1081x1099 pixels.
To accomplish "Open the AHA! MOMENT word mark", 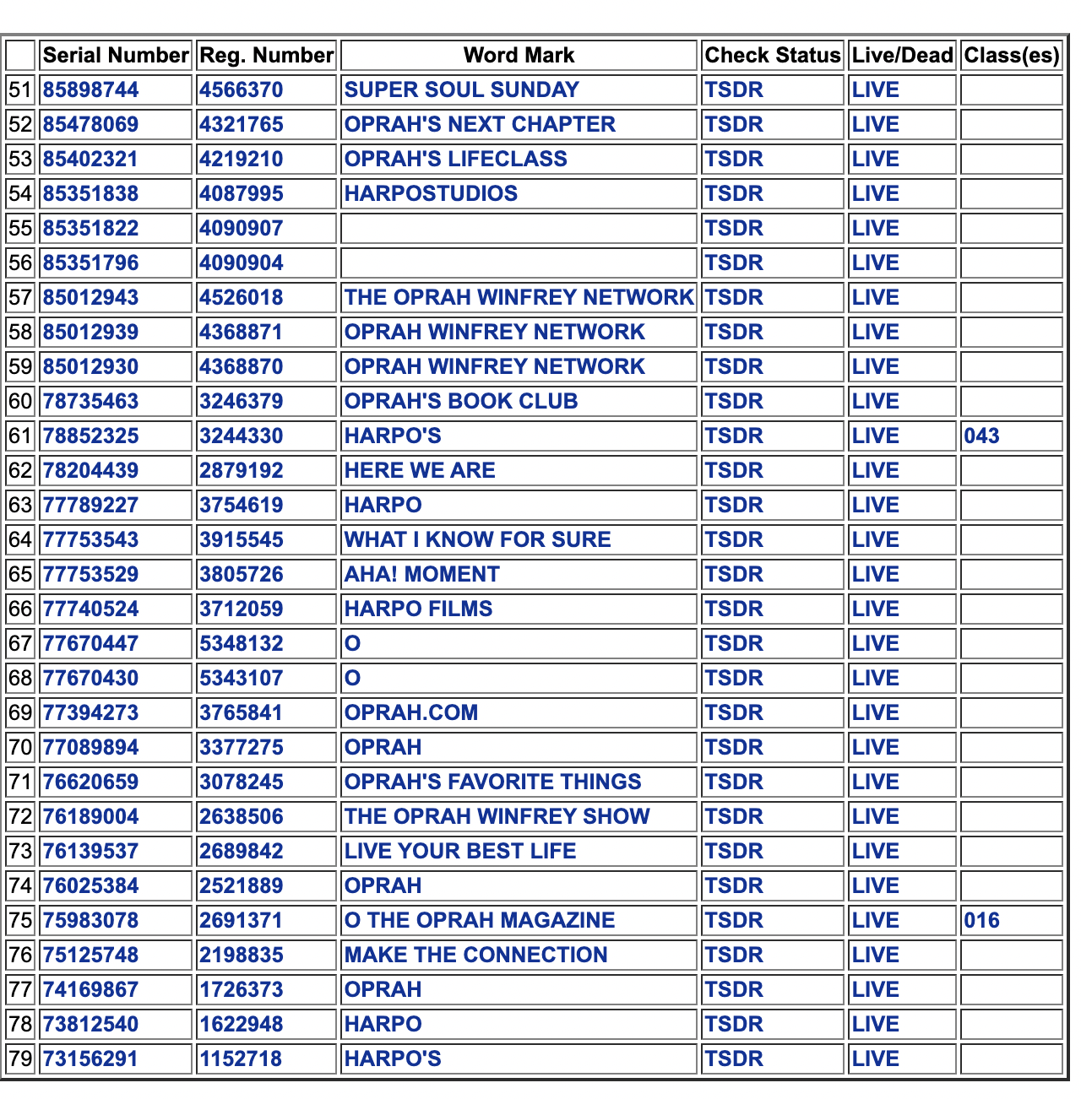I will [421, 575].
